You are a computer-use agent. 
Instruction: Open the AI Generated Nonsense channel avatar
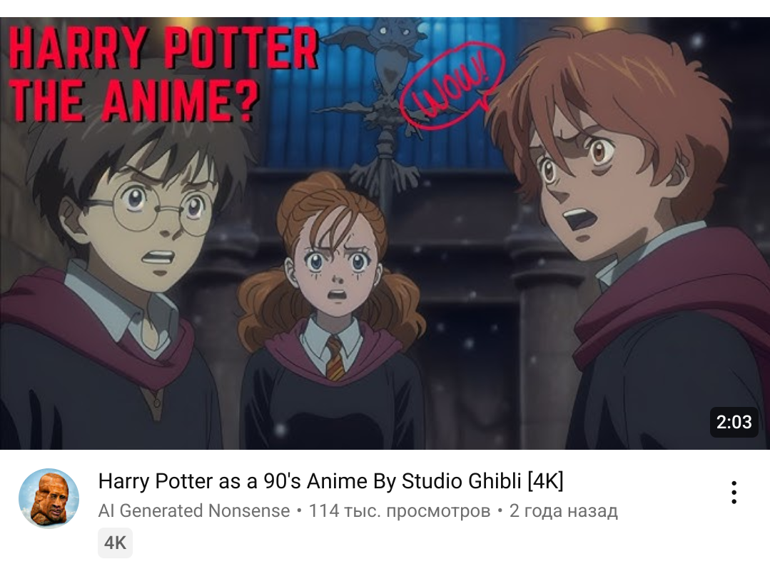pyautogui.click(x=49, y=498)
